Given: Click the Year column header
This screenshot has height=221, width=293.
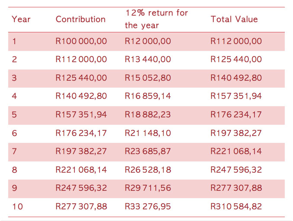Looking at the screenshot, I should pyautogui.click(x=21, y=19).
